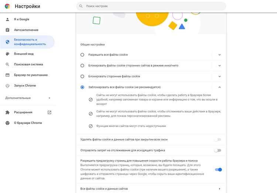The width and height of the screenshot is (277, 193).
Task: Expand the Дополнительные sidebar section
Action: click(x=28, y=98)
